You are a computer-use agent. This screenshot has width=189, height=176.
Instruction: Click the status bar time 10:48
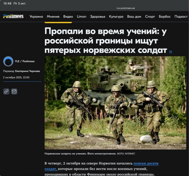pos(7,3)
